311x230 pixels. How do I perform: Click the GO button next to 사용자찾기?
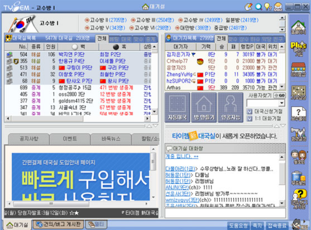coord(280,95)
